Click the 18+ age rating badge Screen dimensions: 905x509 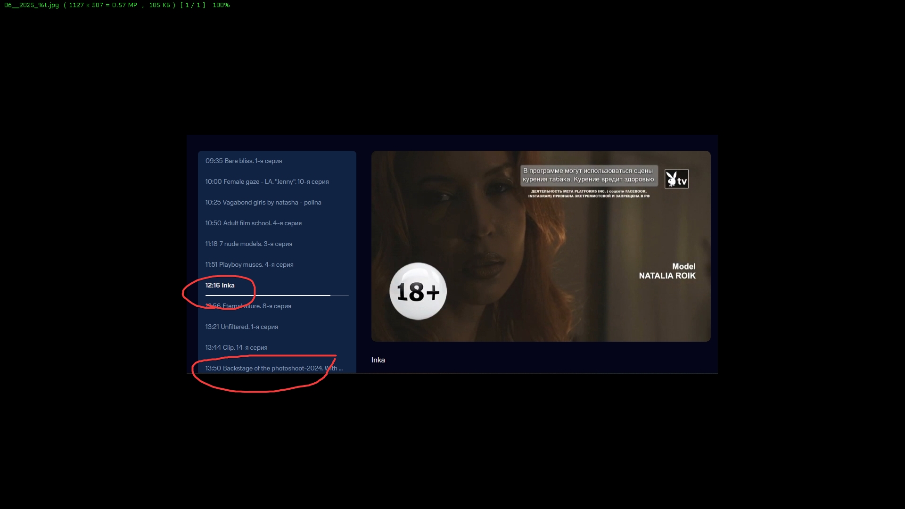[418, 291]
